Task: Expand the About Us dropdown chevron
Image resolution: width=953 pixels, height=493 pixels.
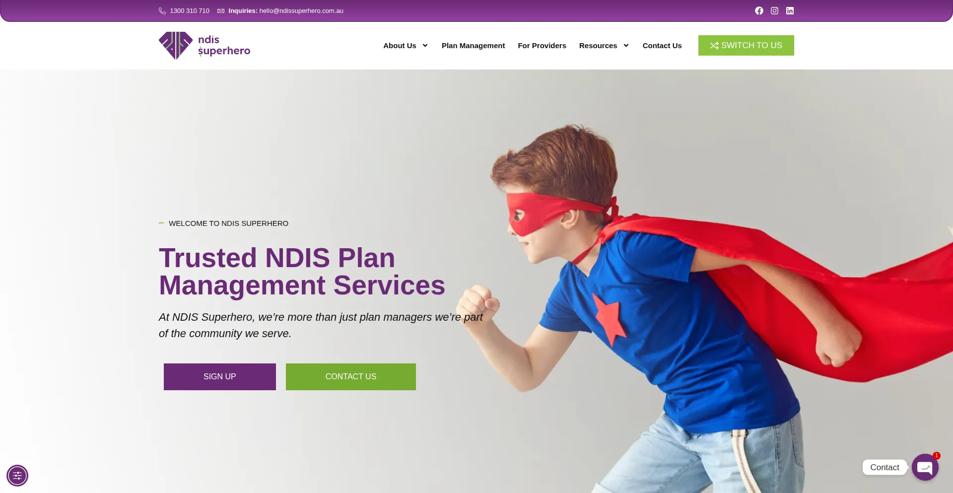Action: coord(425,46)
